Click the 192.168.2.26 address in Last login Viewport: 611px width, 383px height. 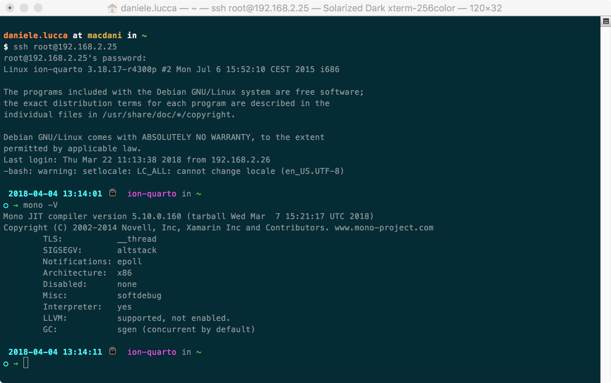(241, 160)
